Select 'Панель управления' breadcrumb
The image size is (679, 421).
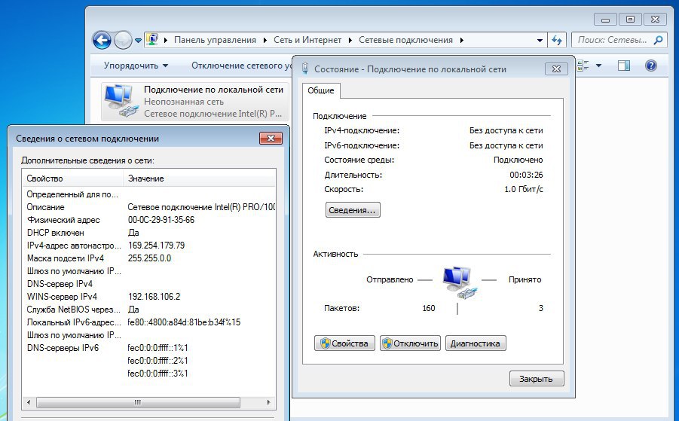215,40
